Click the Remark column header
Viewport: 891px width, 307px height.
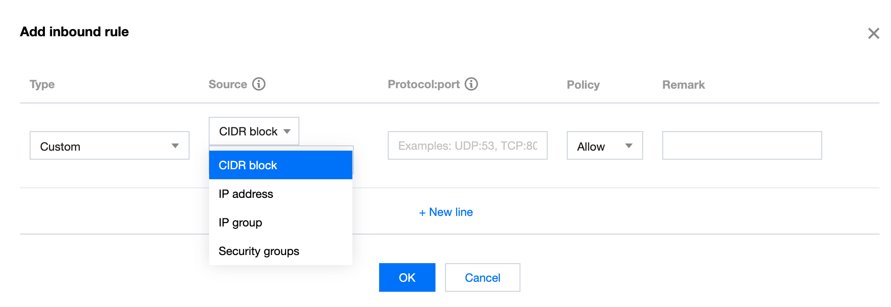683,85
